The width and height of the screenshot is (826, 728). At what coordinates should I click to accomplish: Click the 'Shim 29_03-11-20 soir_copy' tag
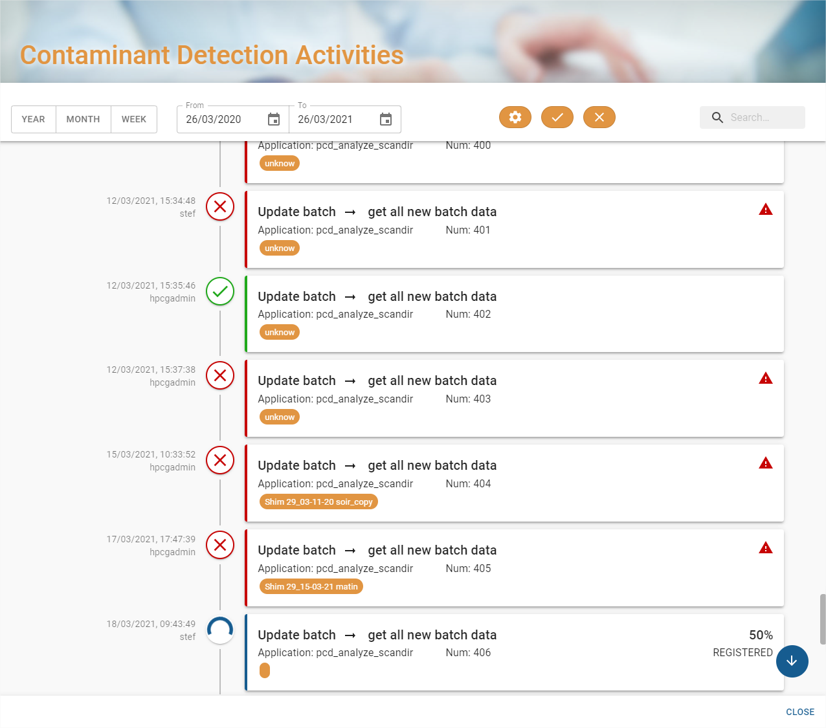[318, 502]
